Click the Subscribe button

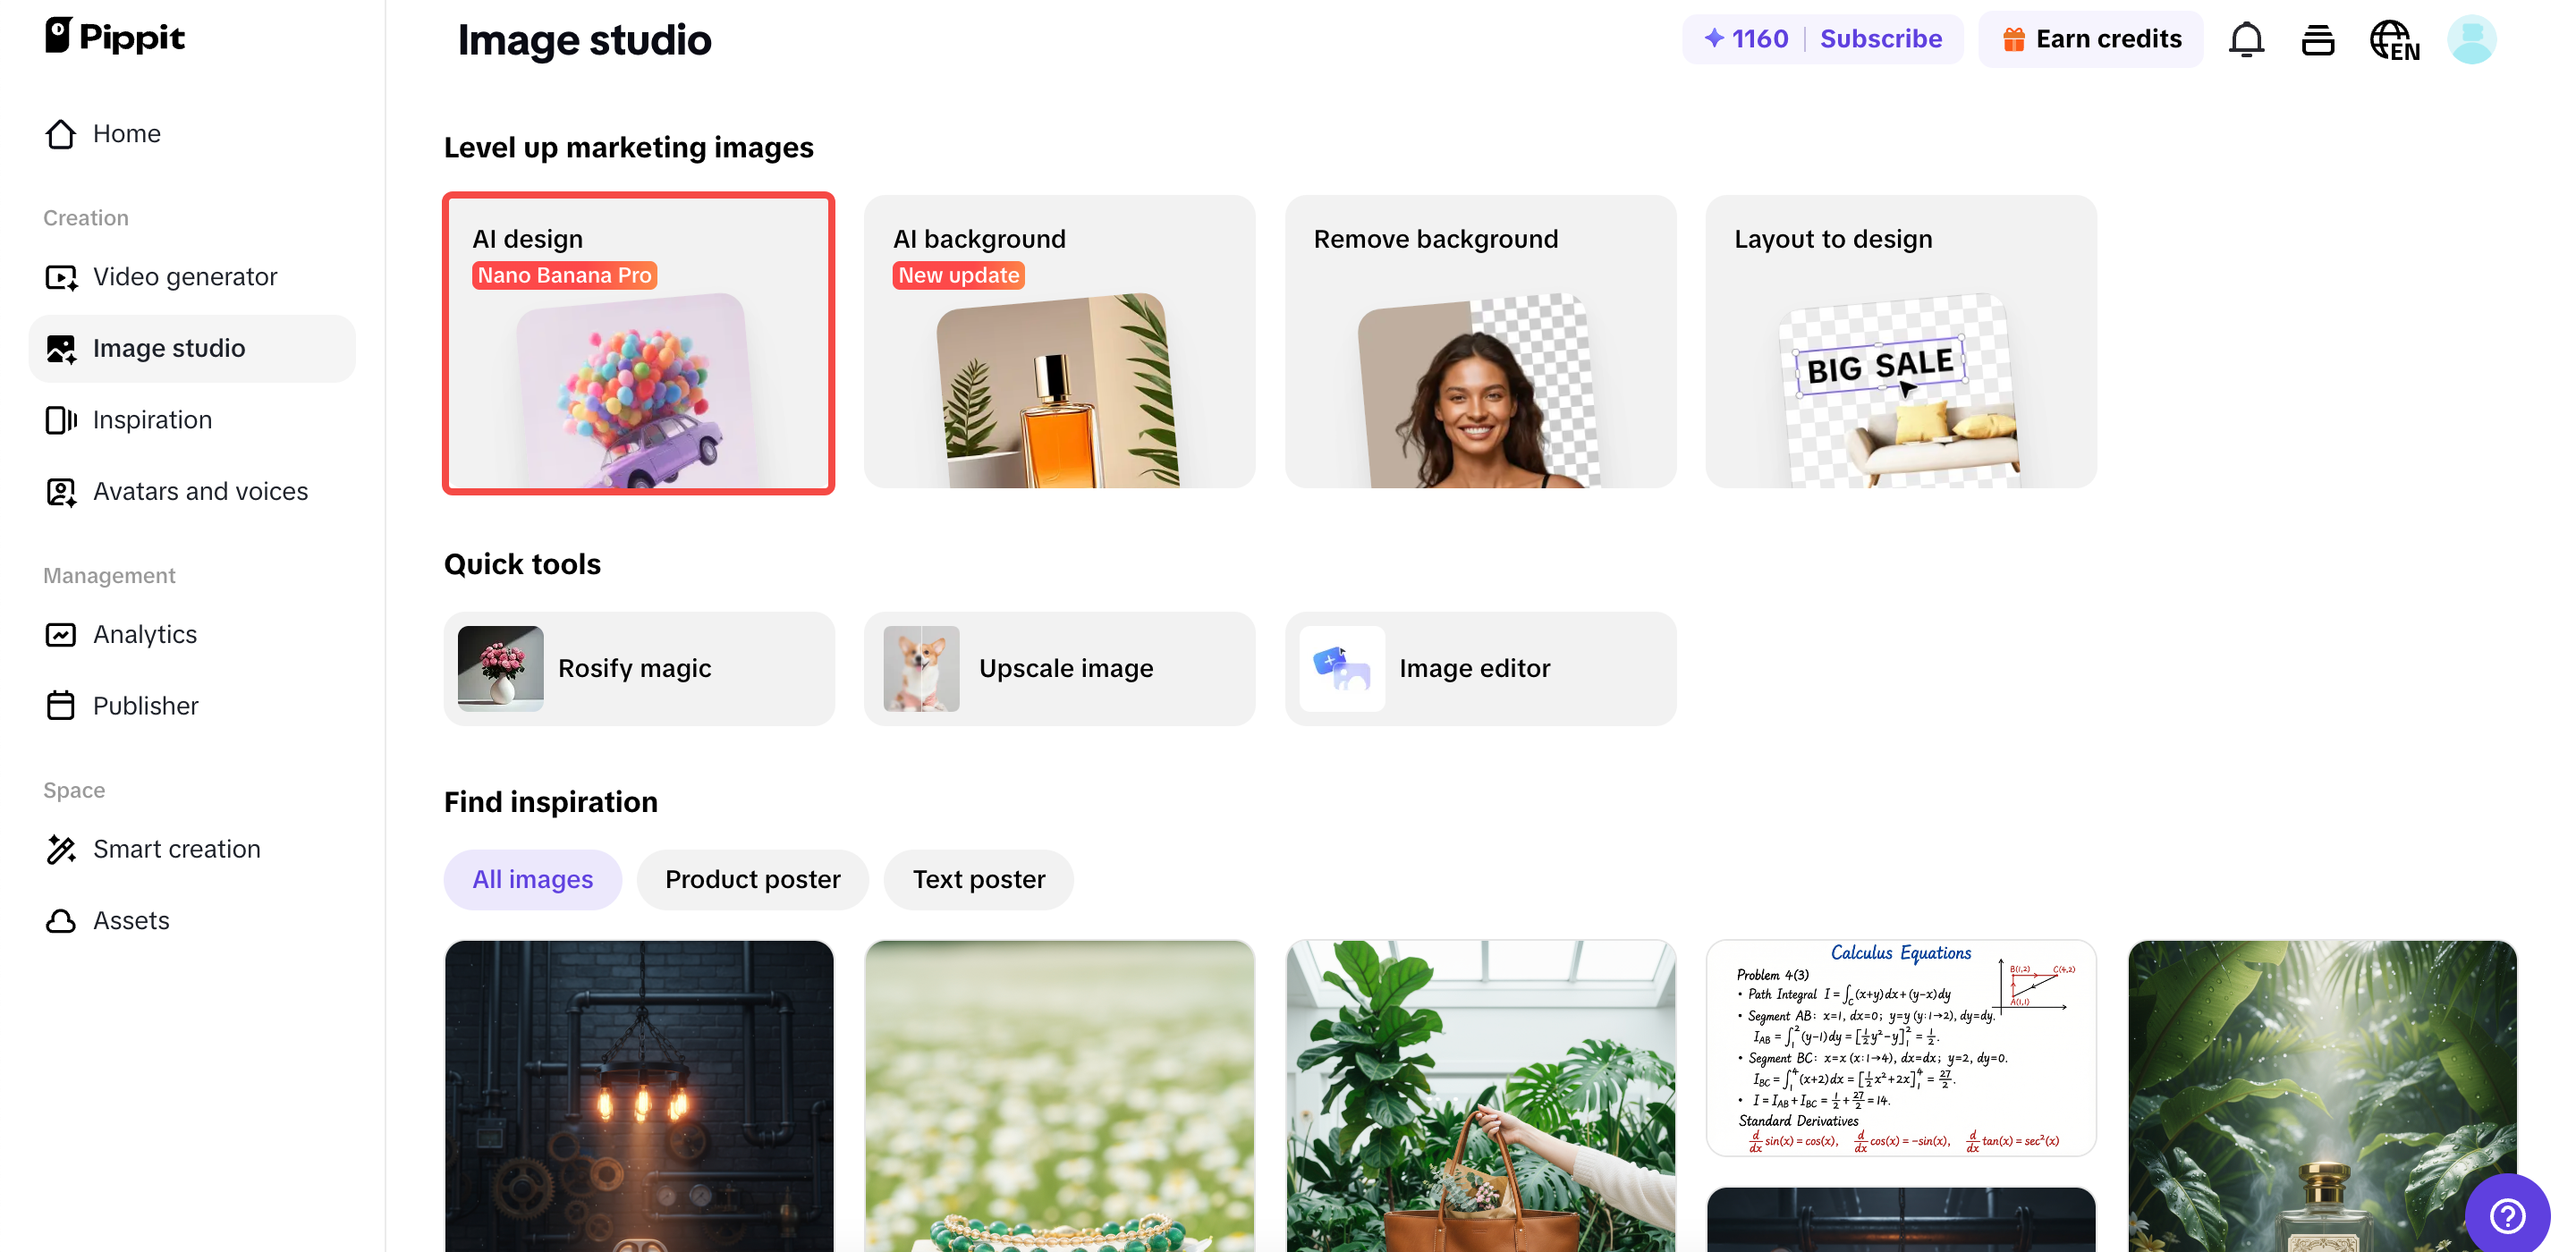pyautogui.click(x=1881, y=38)
